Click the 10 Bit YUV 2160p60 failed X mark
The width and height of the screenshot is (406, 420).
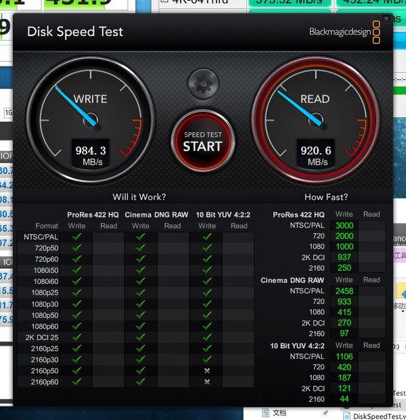pyautogui.click(x=207, y=382)
